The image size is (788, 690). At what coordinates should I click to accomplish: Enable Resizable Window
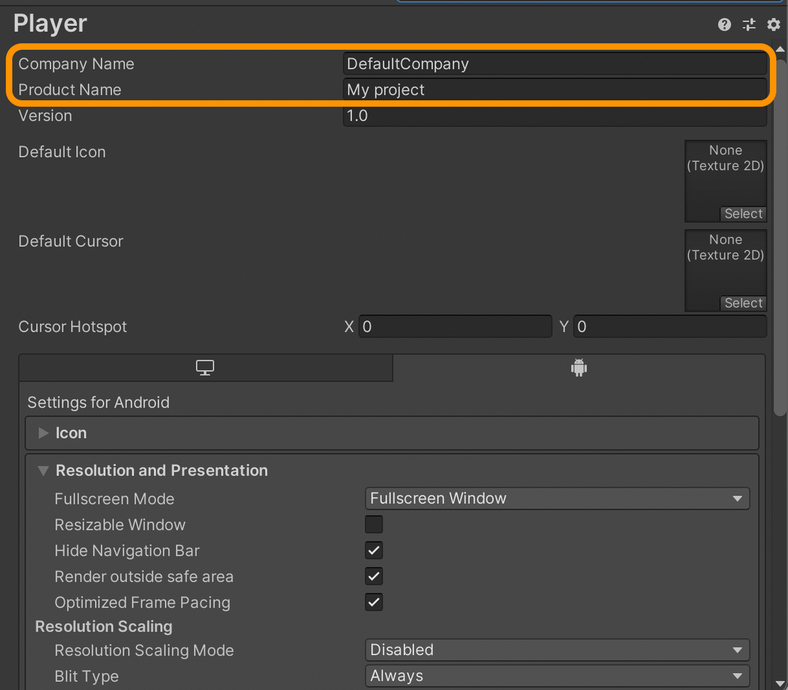pos(373,524)
